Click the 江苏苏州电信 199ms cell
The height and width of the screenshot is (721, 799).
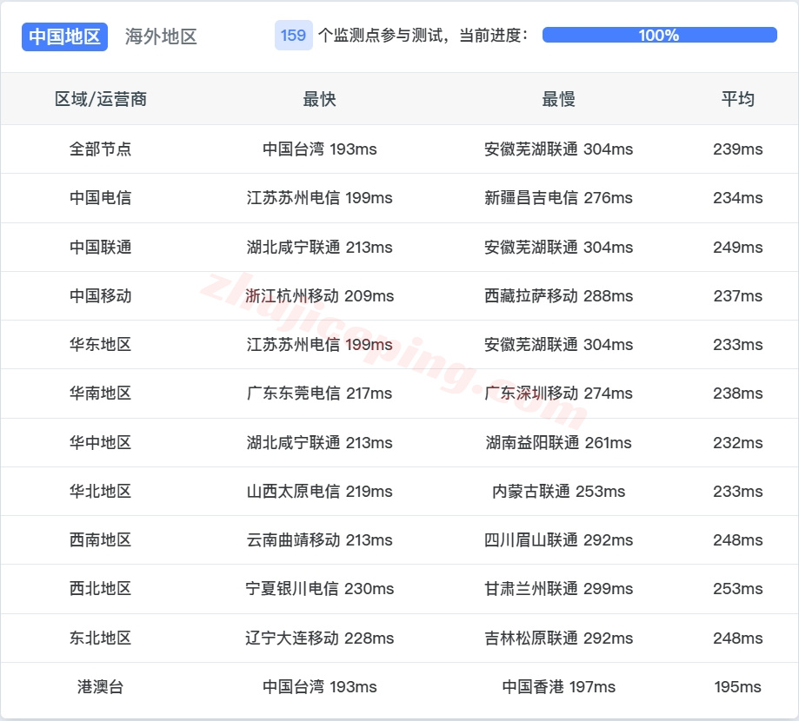318,197
